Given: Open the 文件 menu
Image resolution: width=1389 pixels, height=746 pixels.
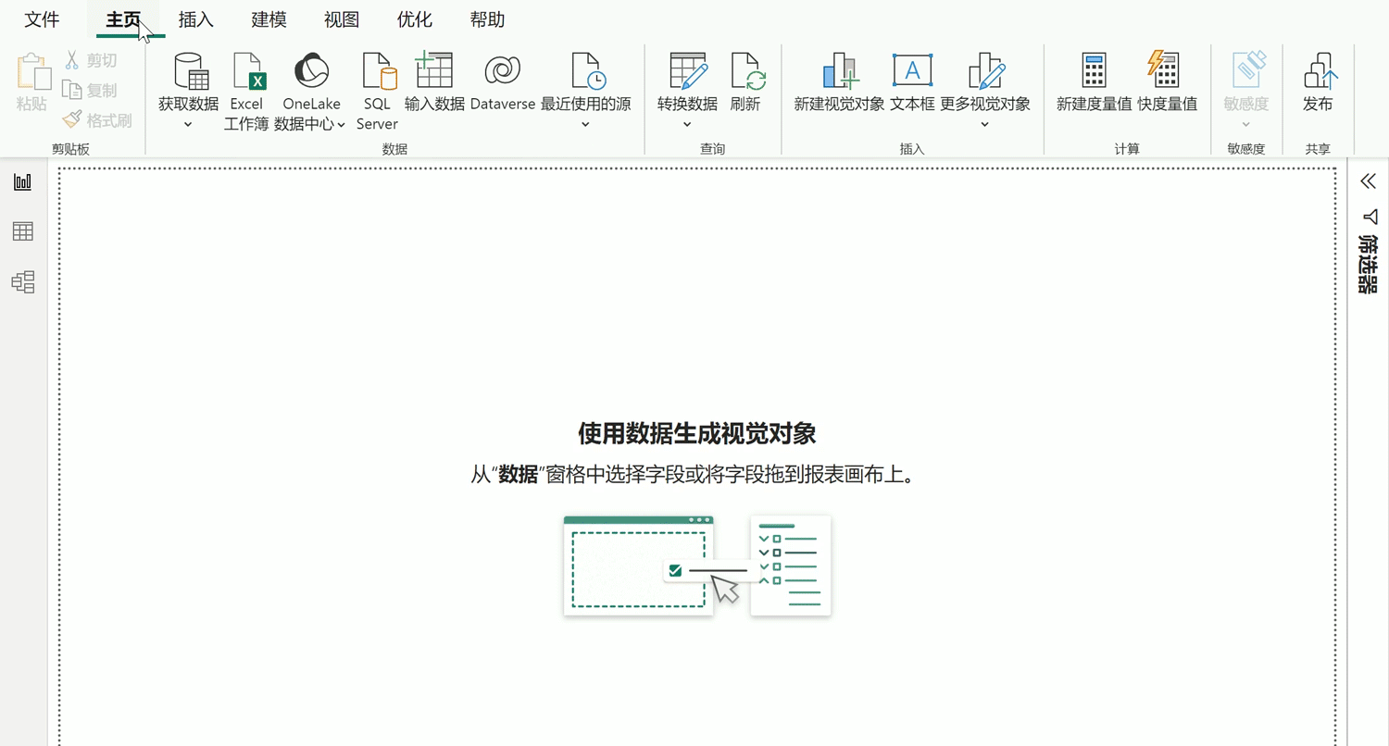Looking at the screenshot, I should tap(42, 19).
